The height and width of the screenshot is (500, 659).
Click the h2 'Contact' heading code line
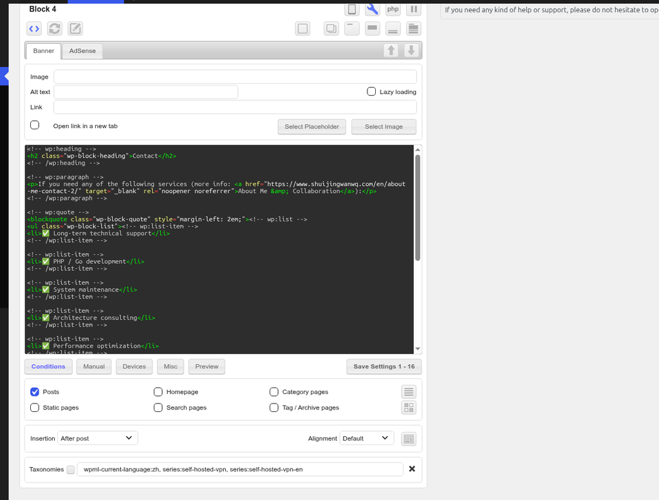(x=102, y=156)
